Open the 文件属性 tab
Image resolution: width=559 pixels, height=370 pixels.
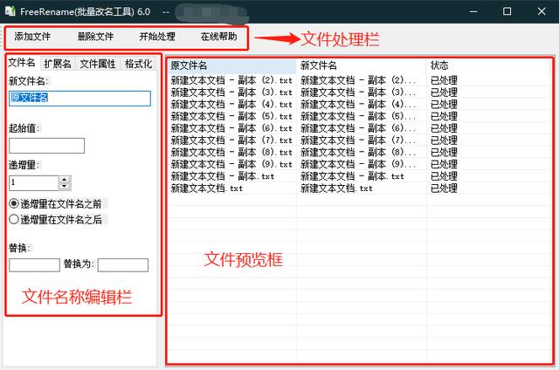(98, 64)
